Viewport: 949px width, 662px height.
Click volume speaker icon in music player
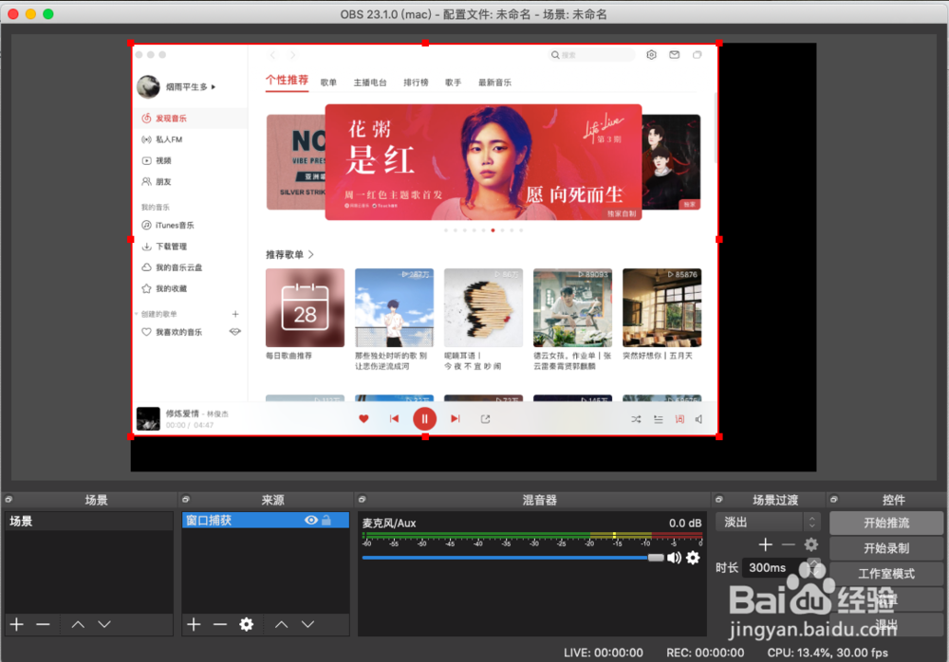699,419
